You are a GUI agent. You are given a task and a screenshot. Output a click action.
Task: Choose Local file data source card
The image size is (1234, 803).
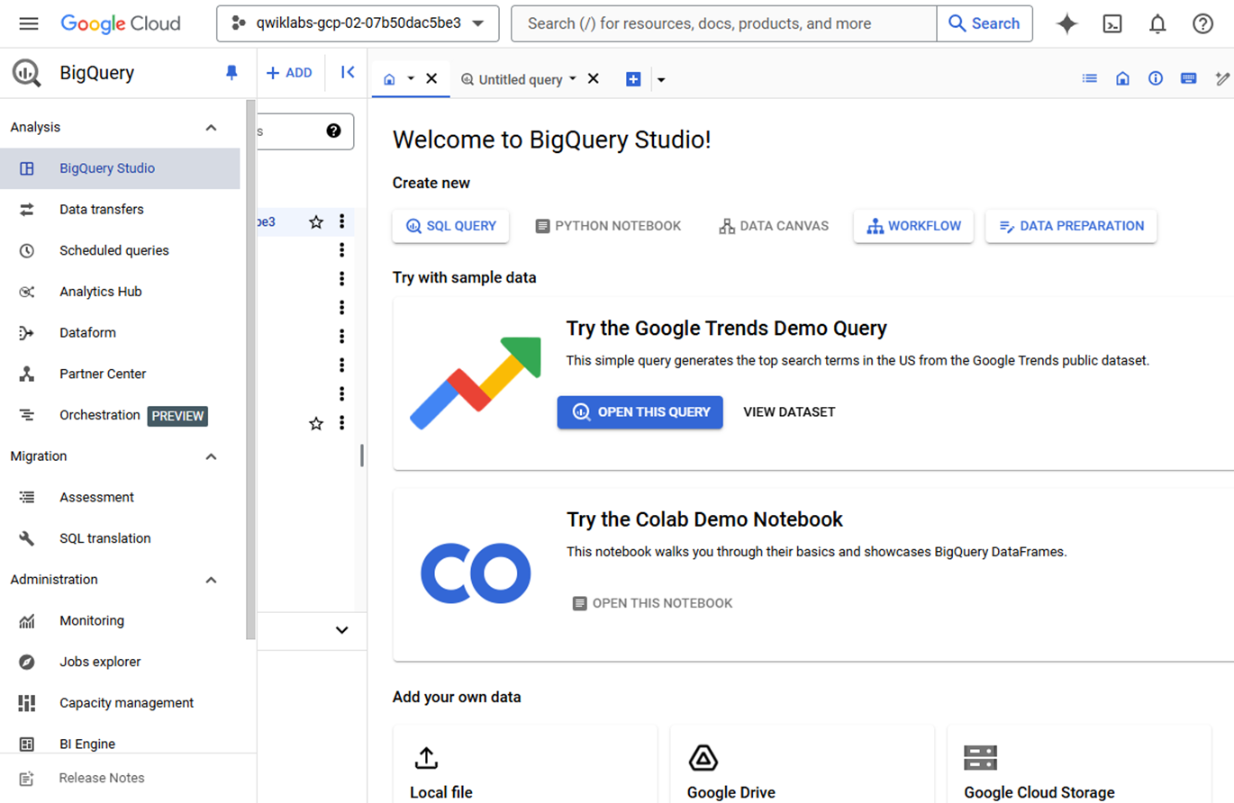[x=525, y=763]
